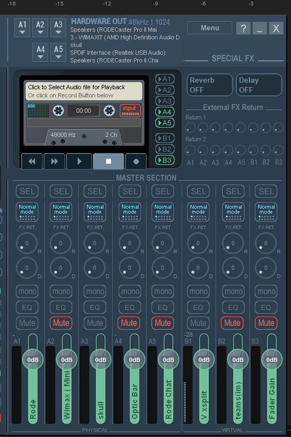Image resolution: width=291 pixels, height=437 pixels.
Task: Toggle Mute on the A1 Rode bus
Action: (27, 323)
